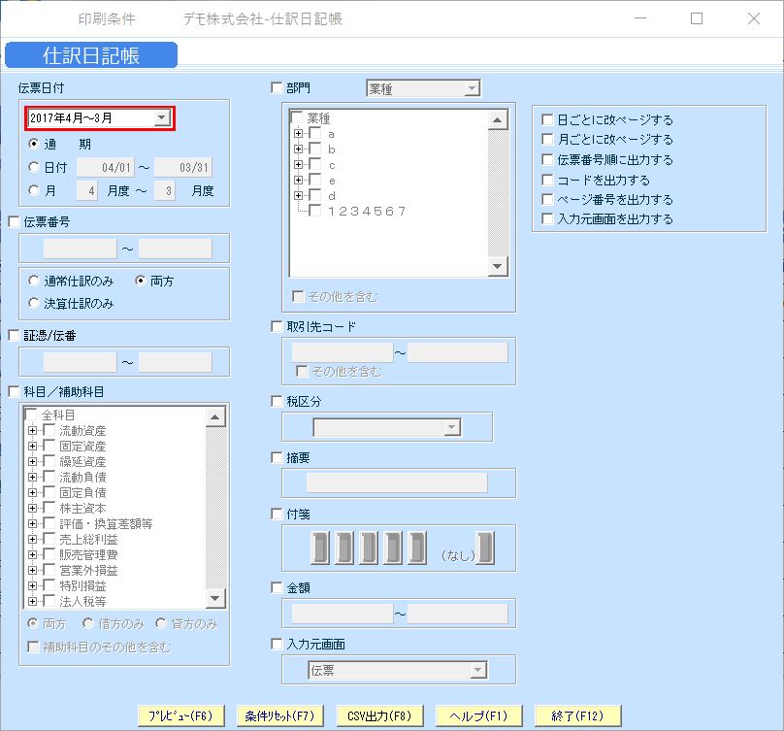Click the fifth colored 付箋 tag
The height and width of the screenshot is (731, 784).
click(417, 548)
